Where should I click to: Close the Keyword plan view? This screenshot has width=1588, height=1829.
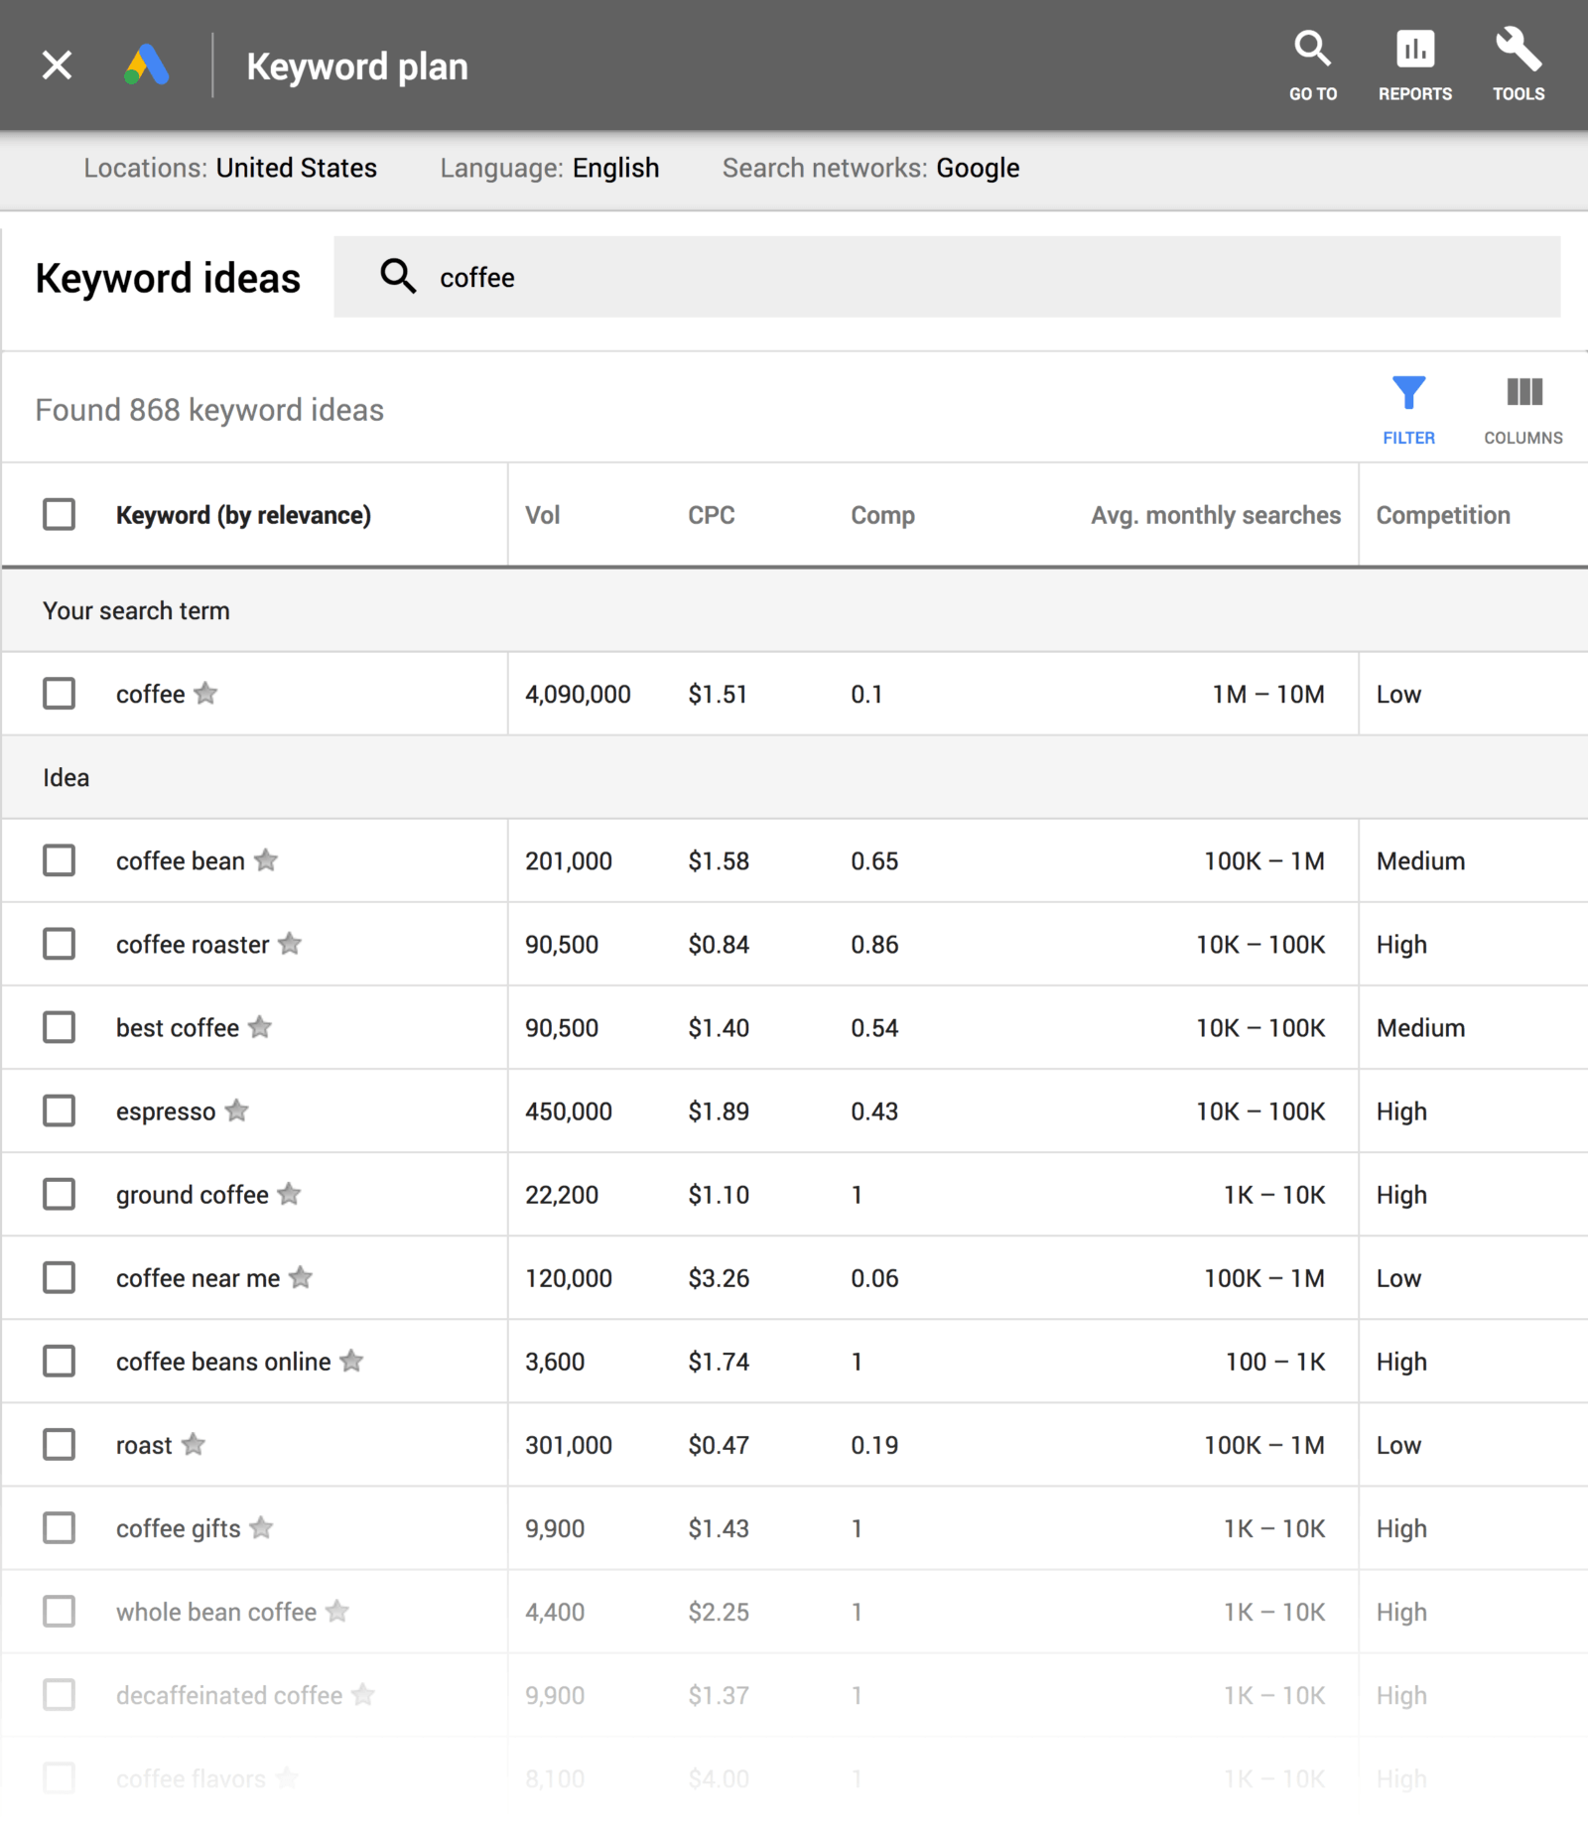(x=57, y=65)
